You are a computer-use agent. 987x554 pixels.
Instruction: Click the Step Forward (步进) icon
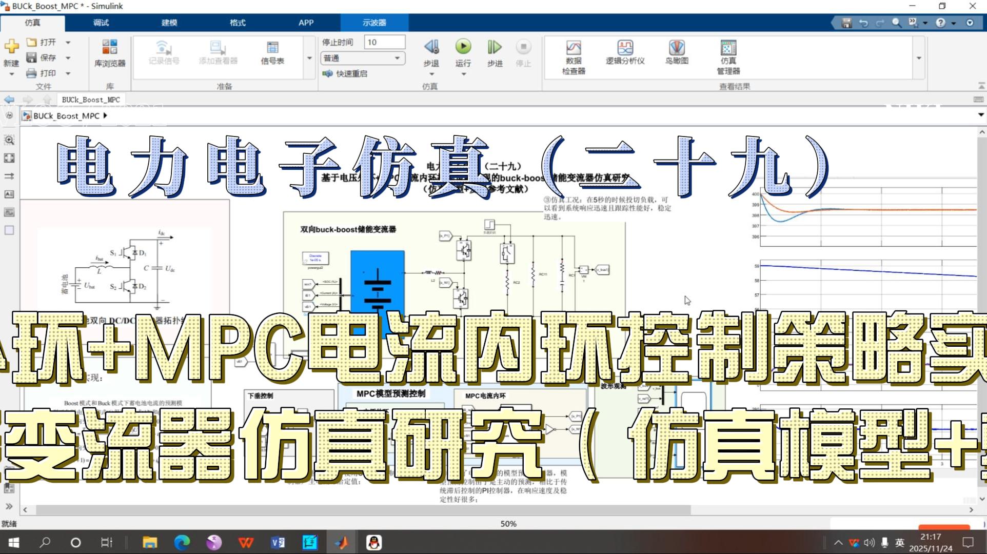tap(494, 47)
